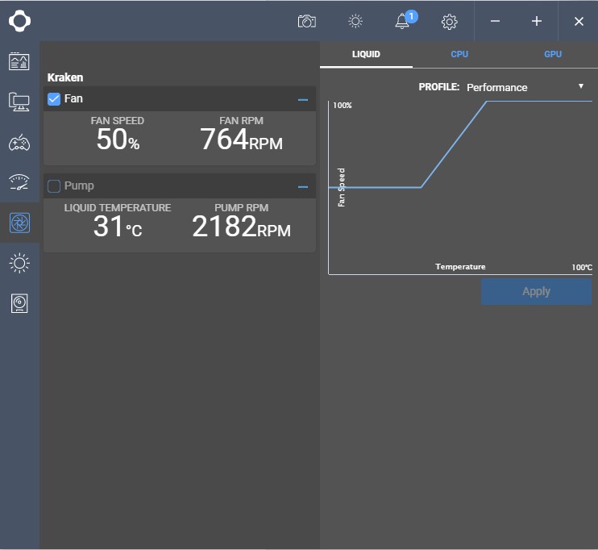This screenshot has height=550, width=598.
Task: Go to the Games controller icon
Action: pos(19,143)
